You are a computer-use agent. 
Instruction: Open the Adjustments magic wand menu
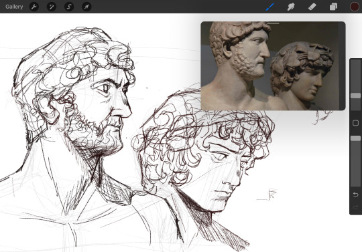(52, 7)
